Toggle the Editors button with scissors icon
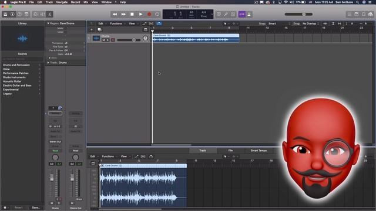The height and width of the screenshot is (211, 376). tap(49, 14)
